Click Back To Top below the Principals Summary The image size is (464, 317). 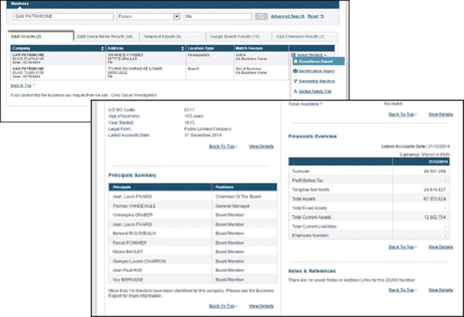[222, 306]
